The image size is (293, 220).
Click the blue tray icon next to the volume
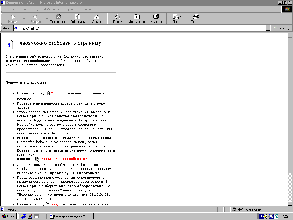point(271,217)
